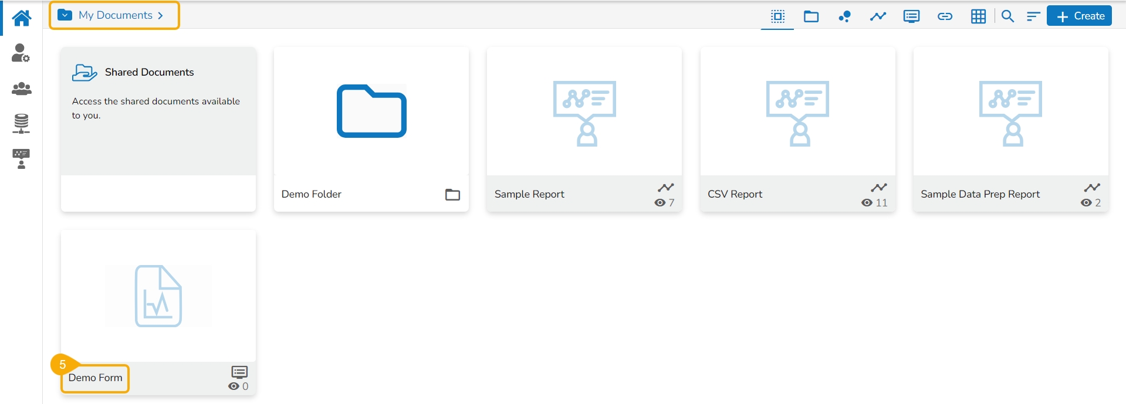1126x404 pixels.
Task: Select the all-documents dotted square filter
Action: click(777, 16)
